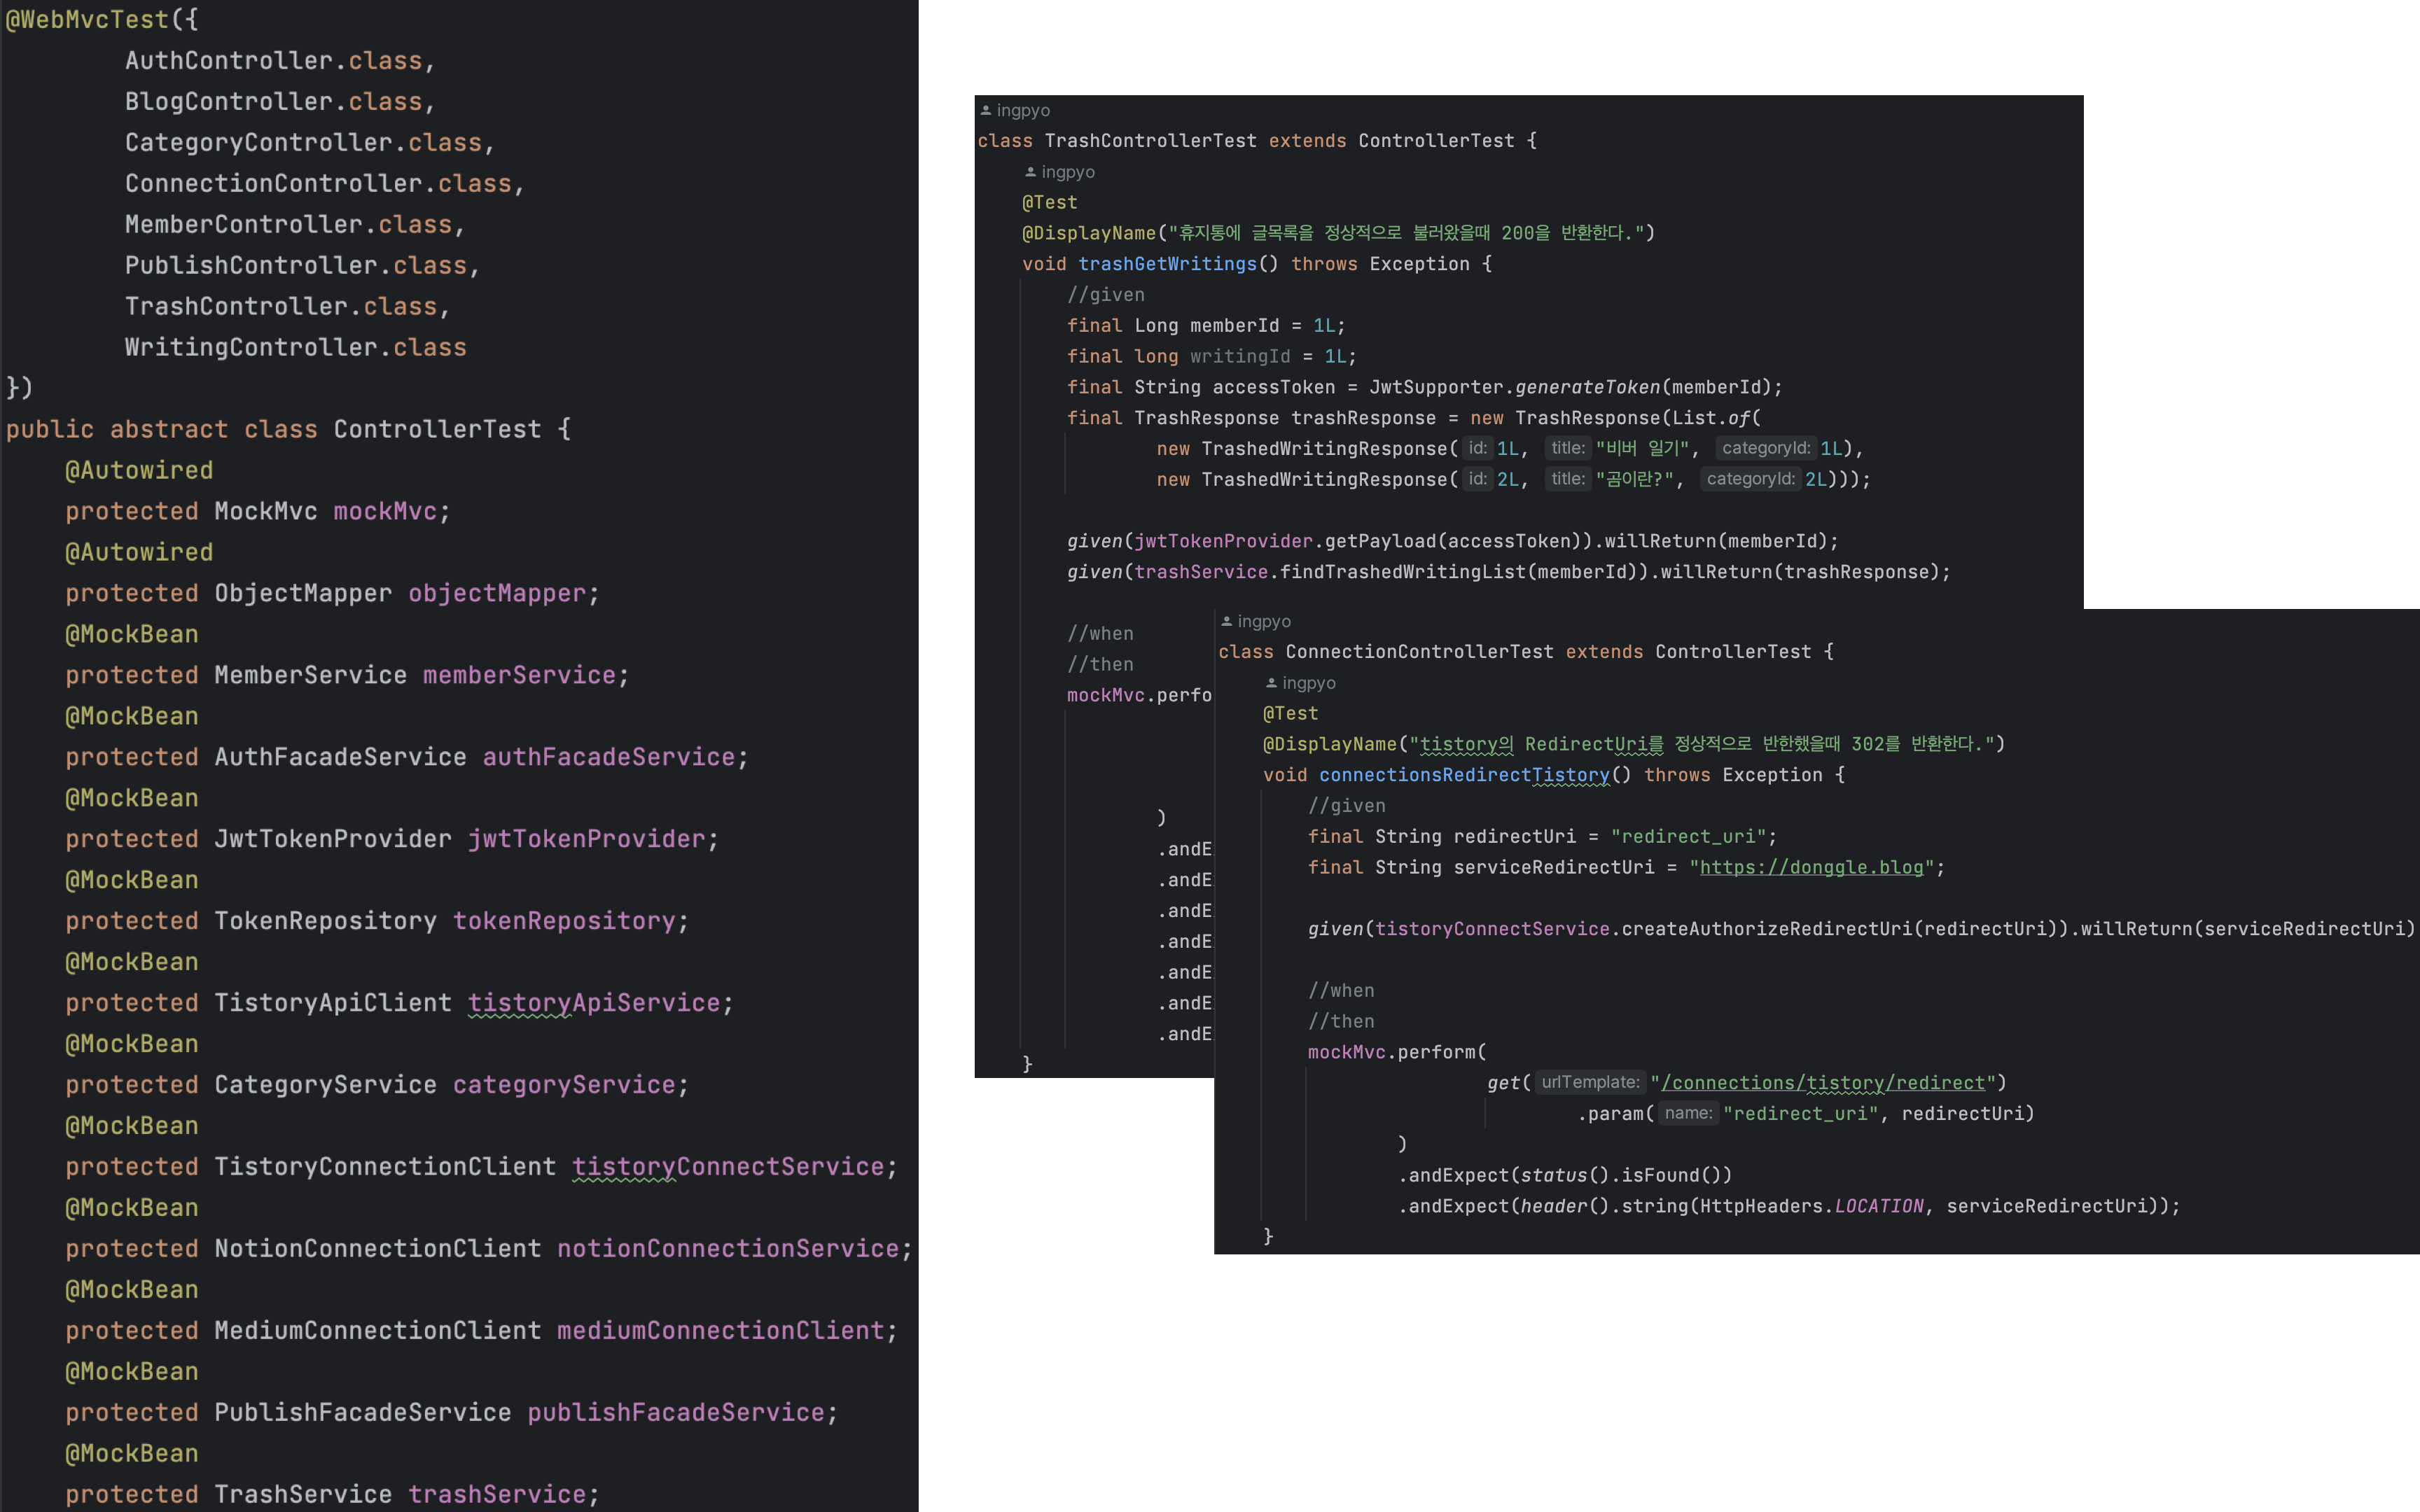
Task: Click ingpyo author icon above connectionsRedirectTistory test
Action: (1271, 683)
